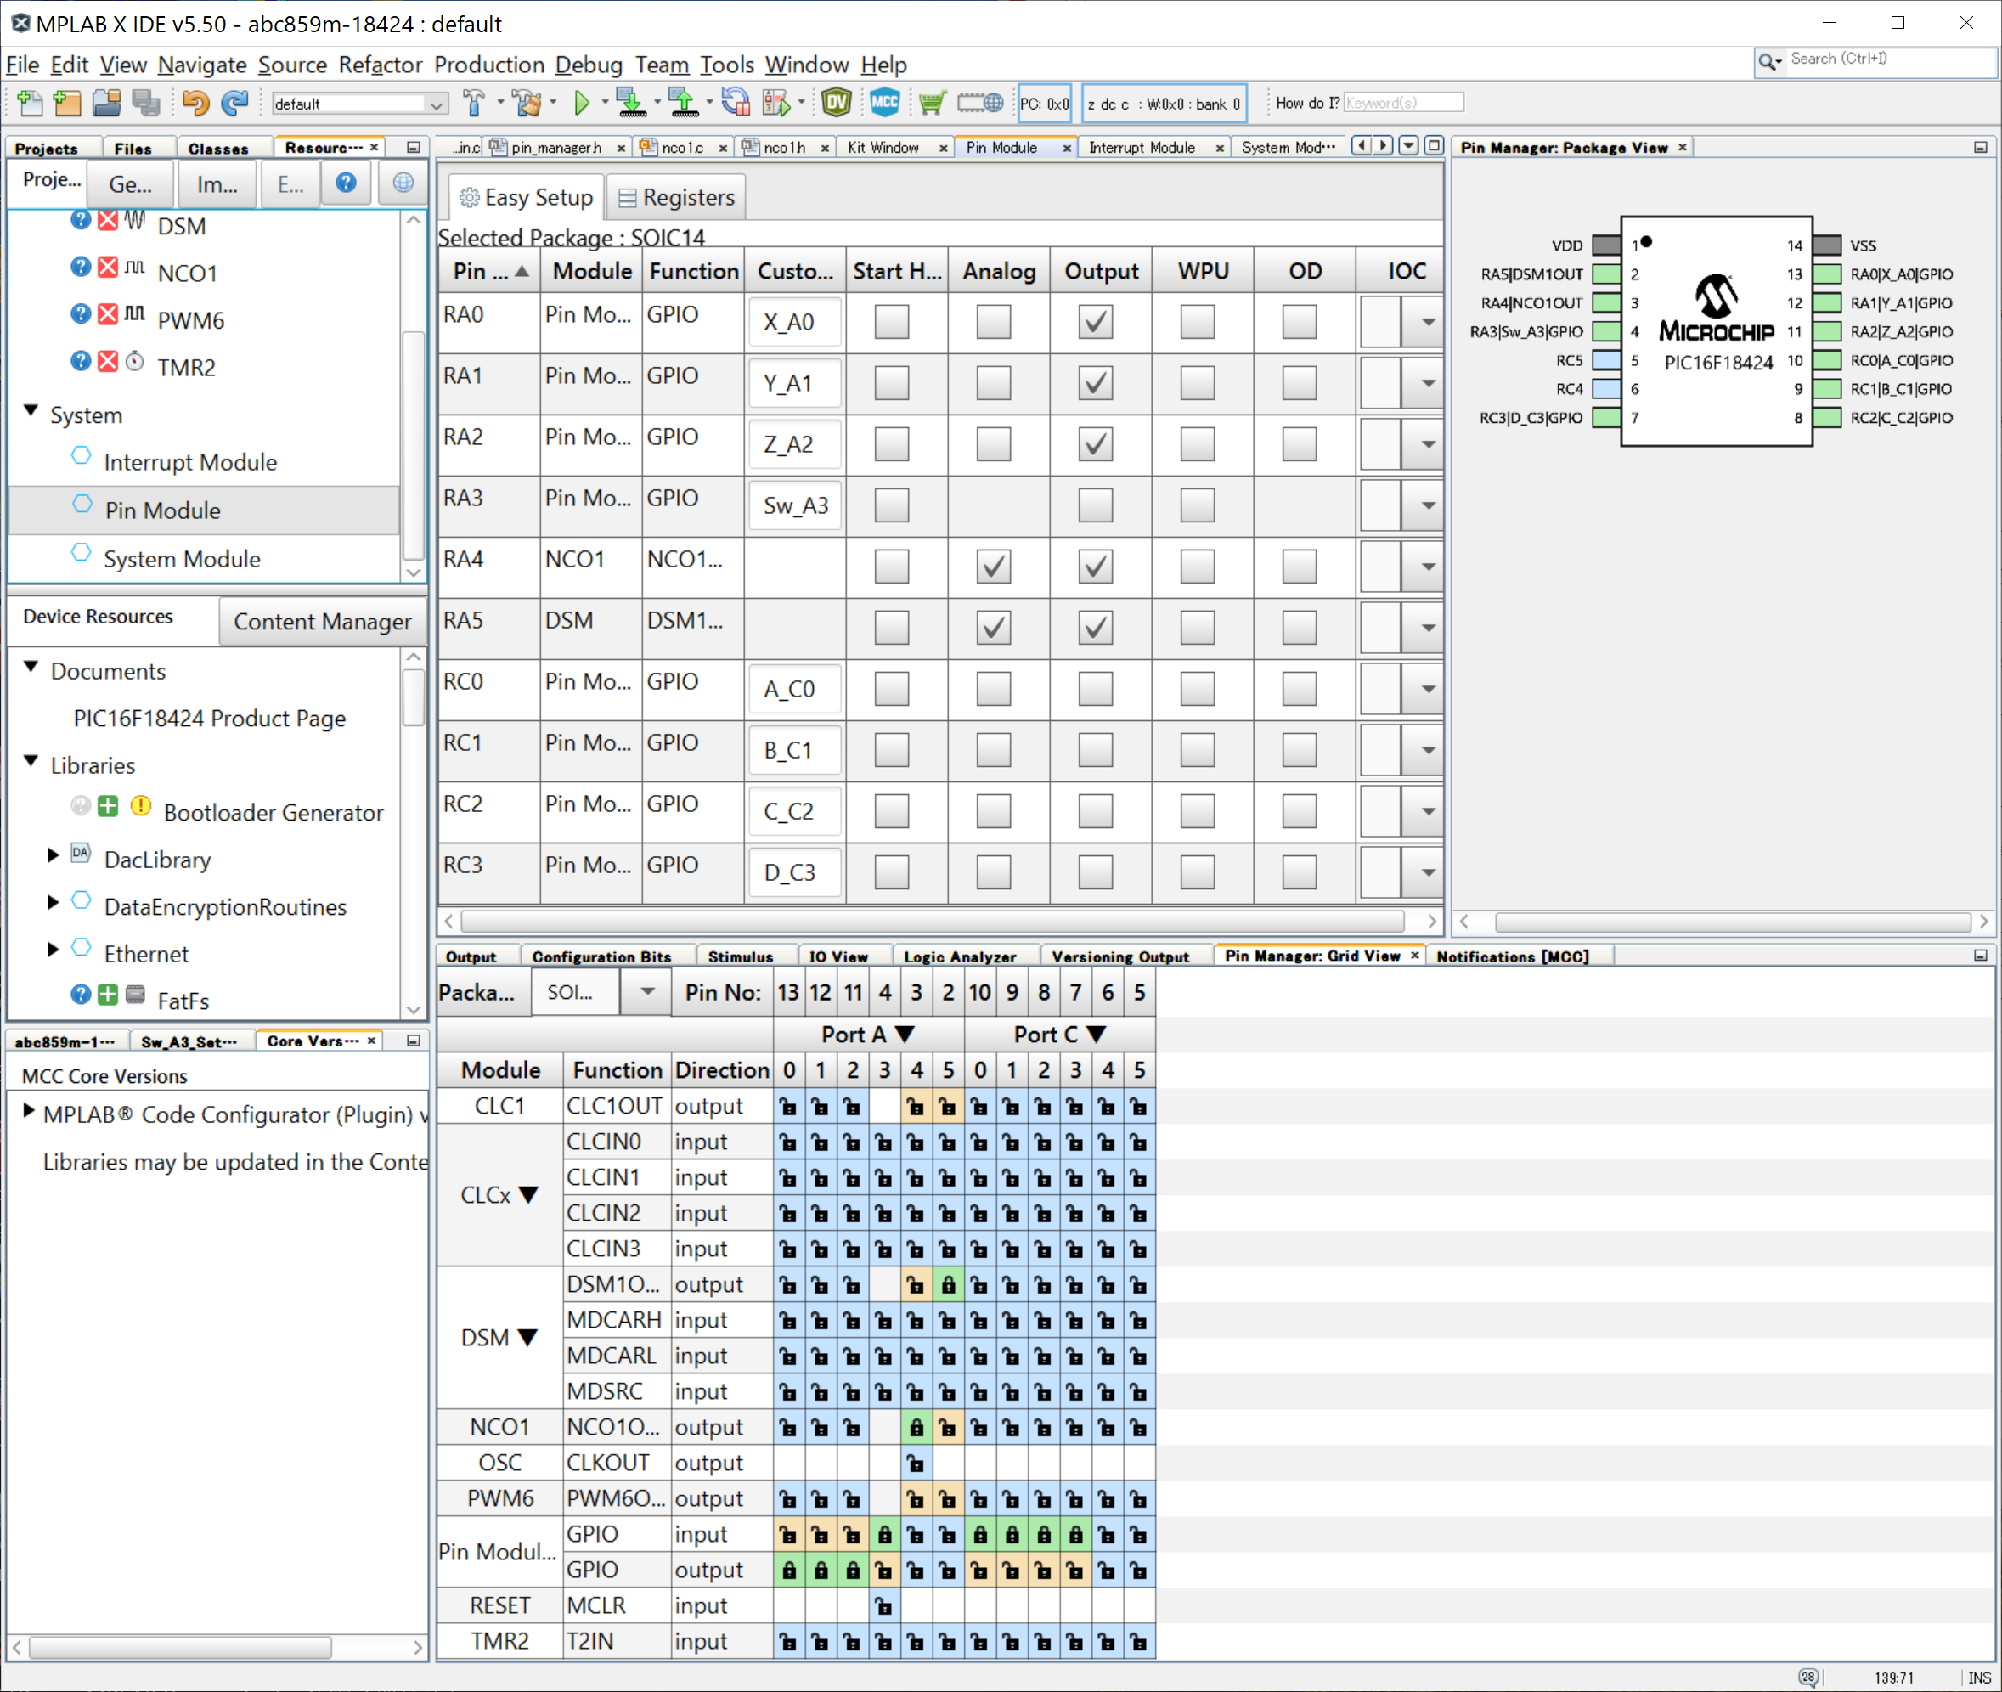The image size is (2002, 1692).
Task: Select System Module in the tree
Action: pos(183,559)
